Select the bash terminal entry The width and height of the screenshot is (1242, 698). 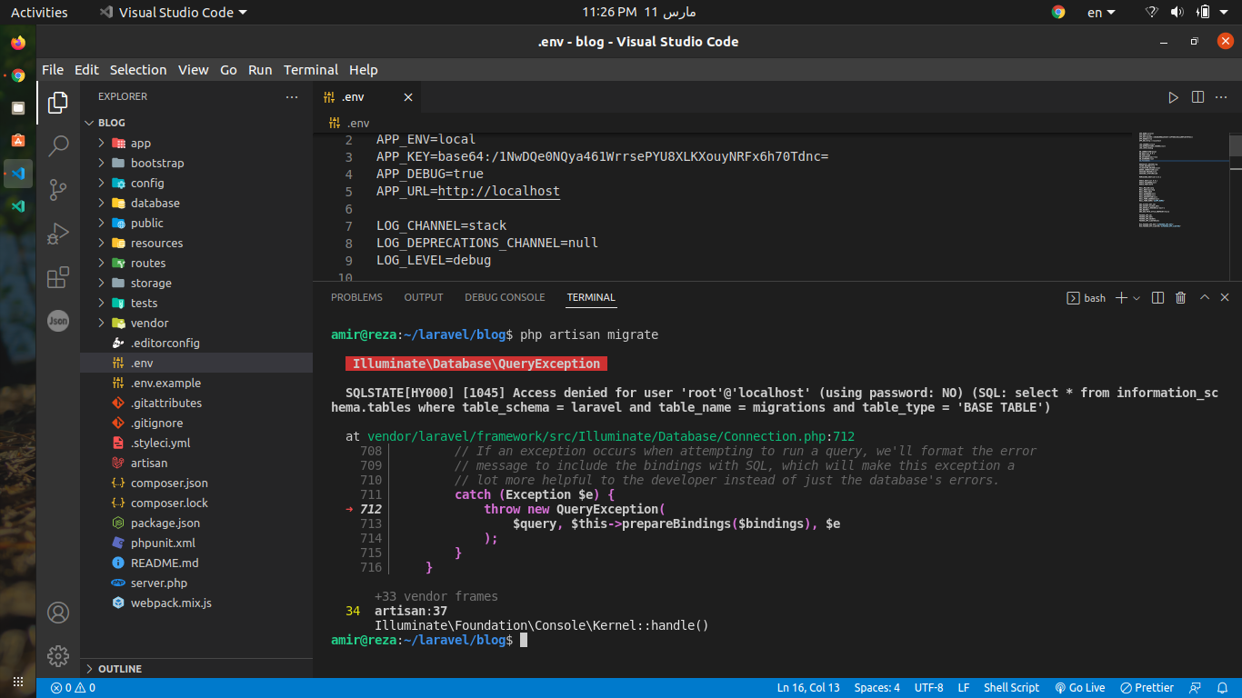tap(1087, 297)
